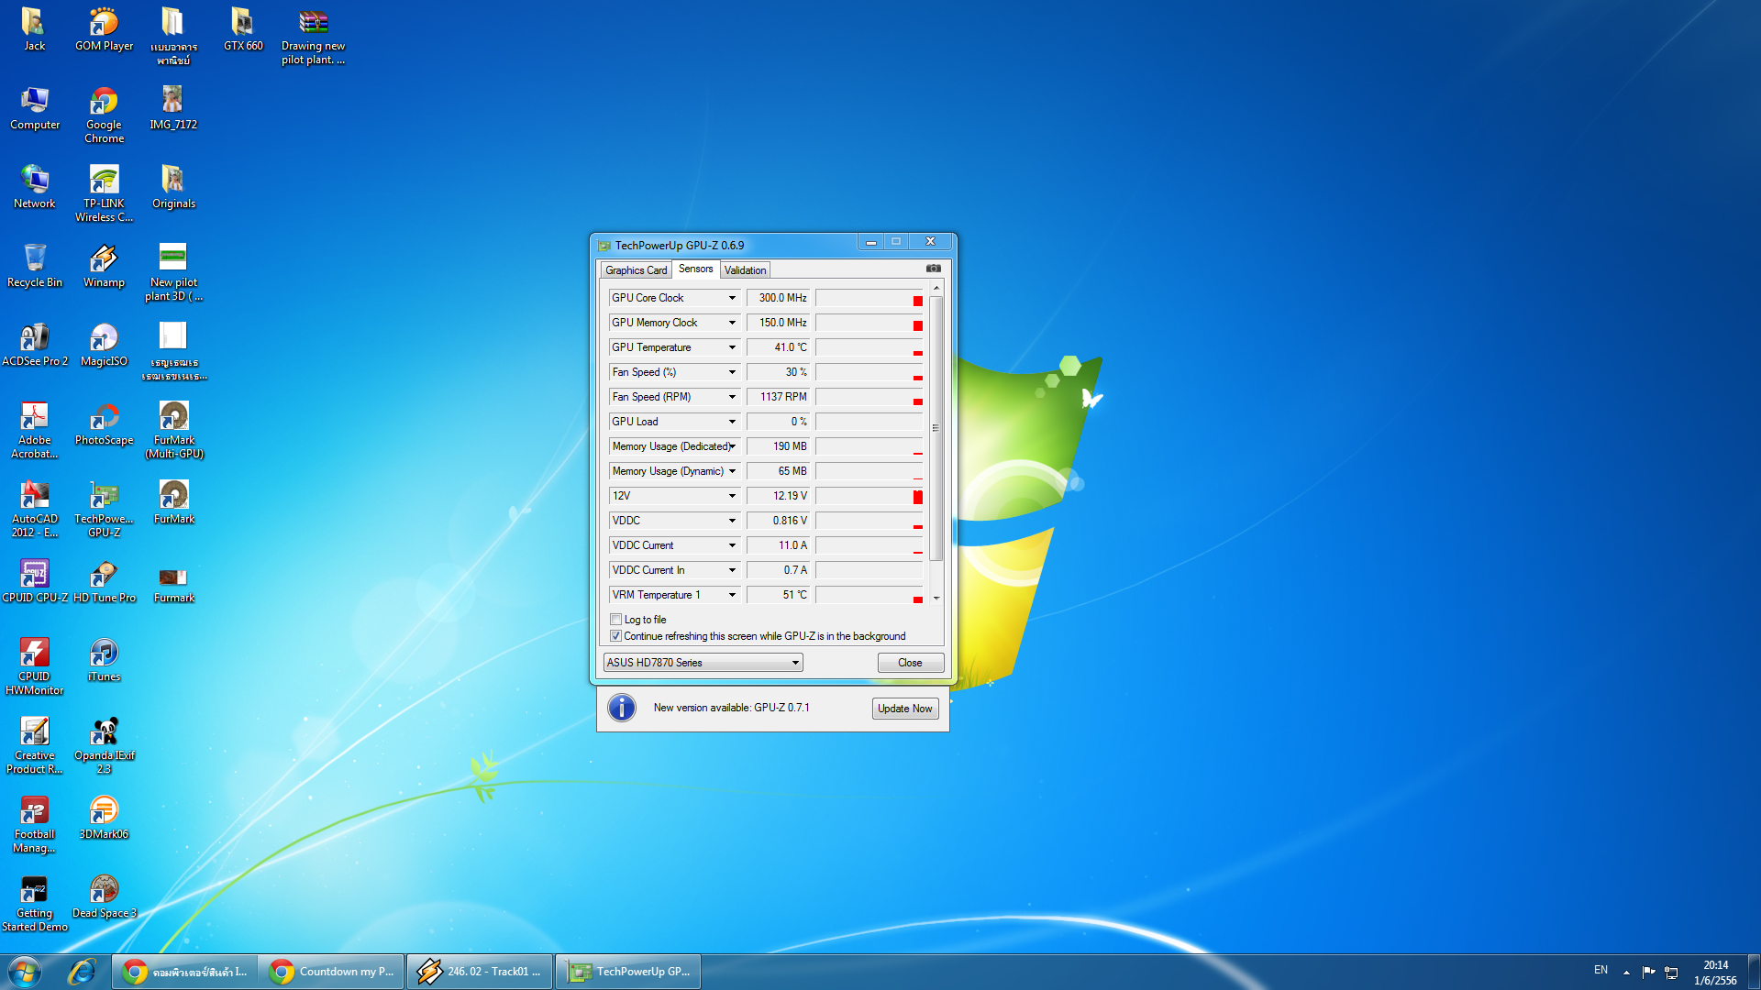Open the TechPowerUp GPU-Z desktop shortcut
Screen dimensions: 1761x990
click(x=104, y=497)
